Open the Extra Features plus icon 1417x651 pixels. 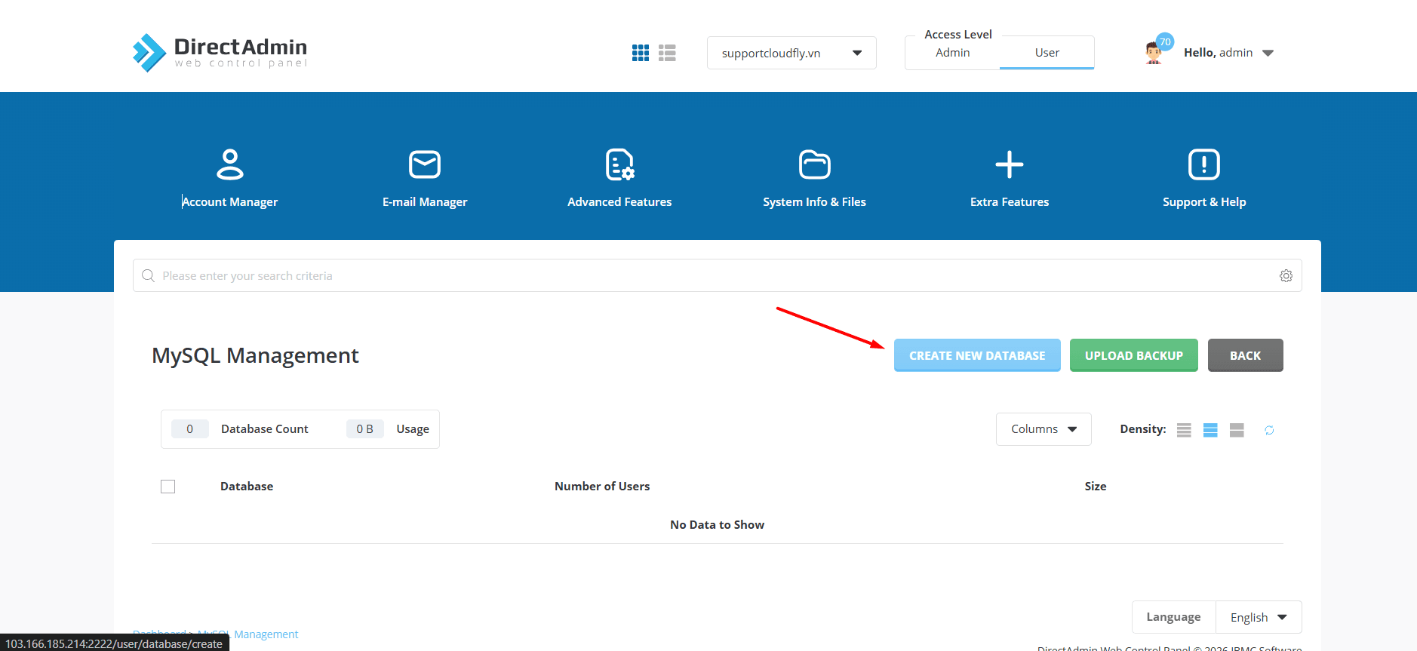point(1009,164)
